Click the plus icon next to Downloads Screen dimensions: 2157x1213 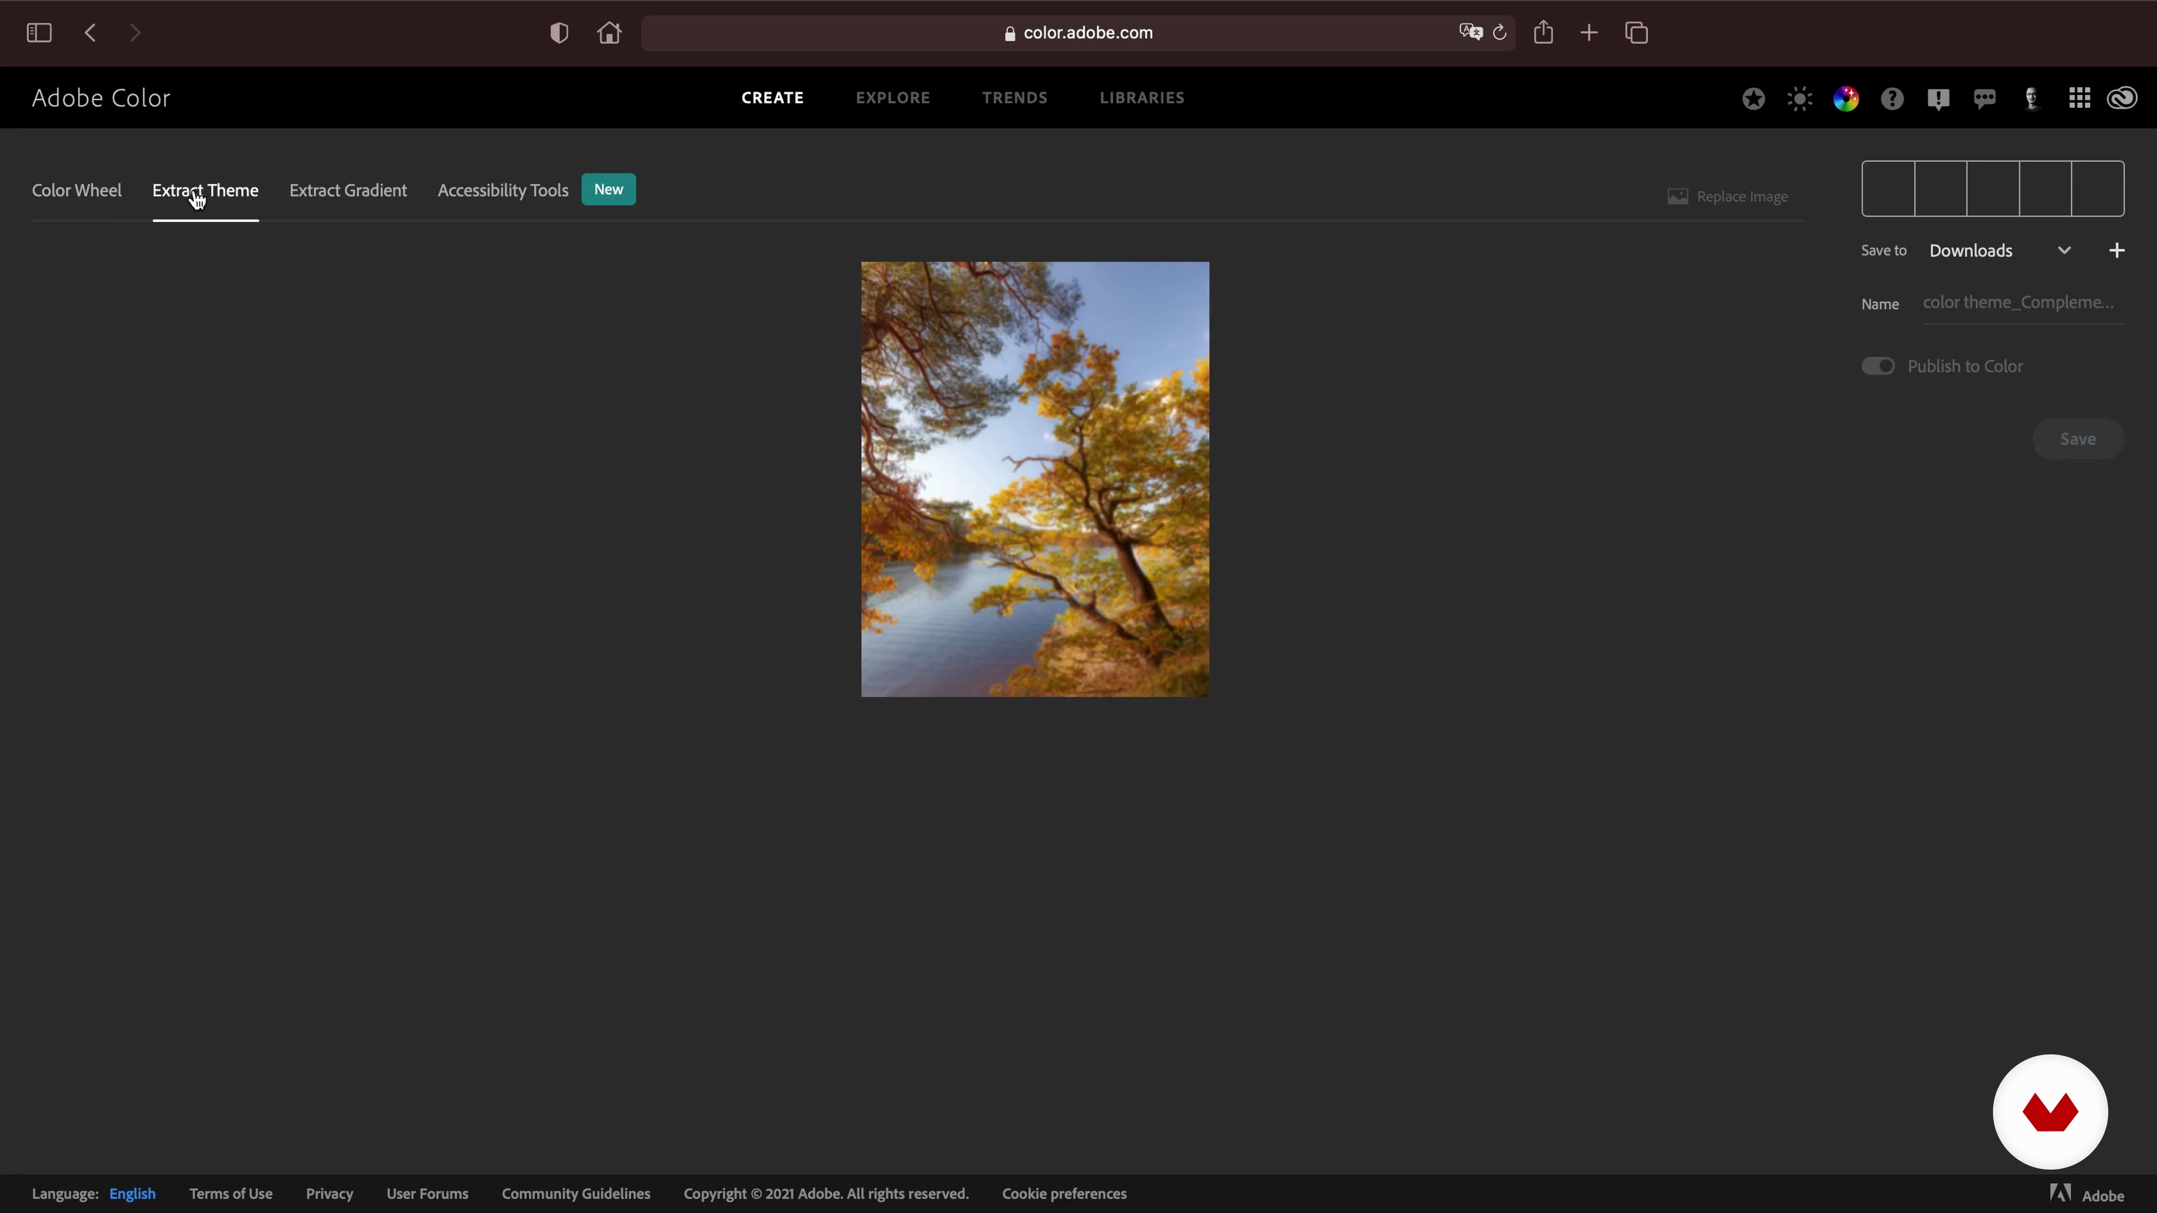pyautogui.click(x=2116, y=250)
